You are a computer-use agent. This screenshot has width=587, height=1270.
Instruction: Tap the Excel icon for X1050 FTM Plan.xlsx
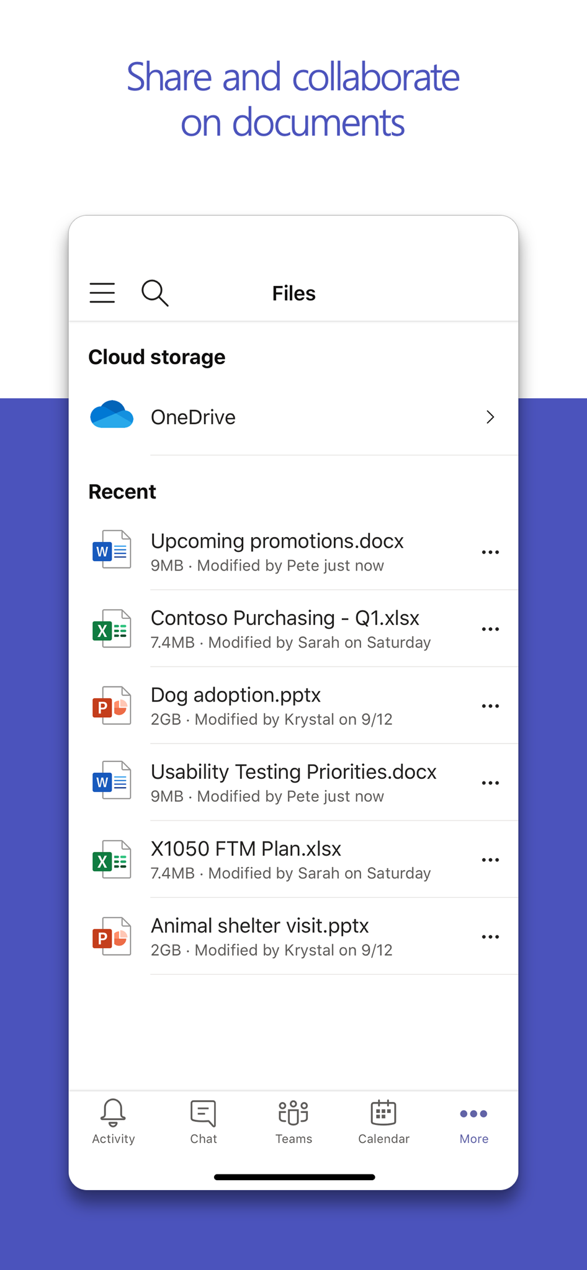click(112, 859)
